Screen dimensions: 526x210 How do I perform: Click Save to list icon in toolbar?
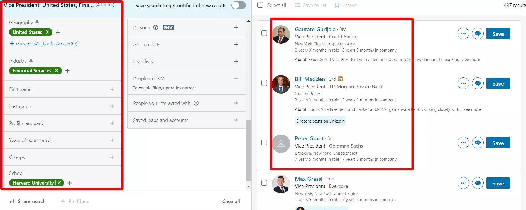pyautogui.click(x=298, y=5)
